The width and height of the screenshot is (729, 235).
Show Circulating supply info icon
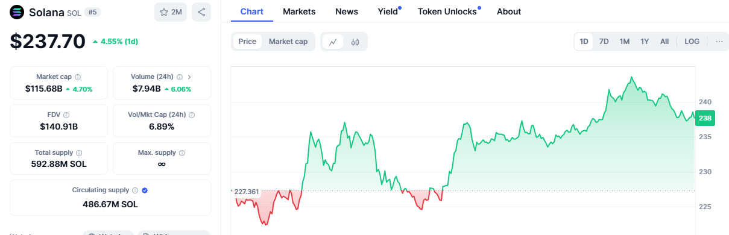pos(135,190)
